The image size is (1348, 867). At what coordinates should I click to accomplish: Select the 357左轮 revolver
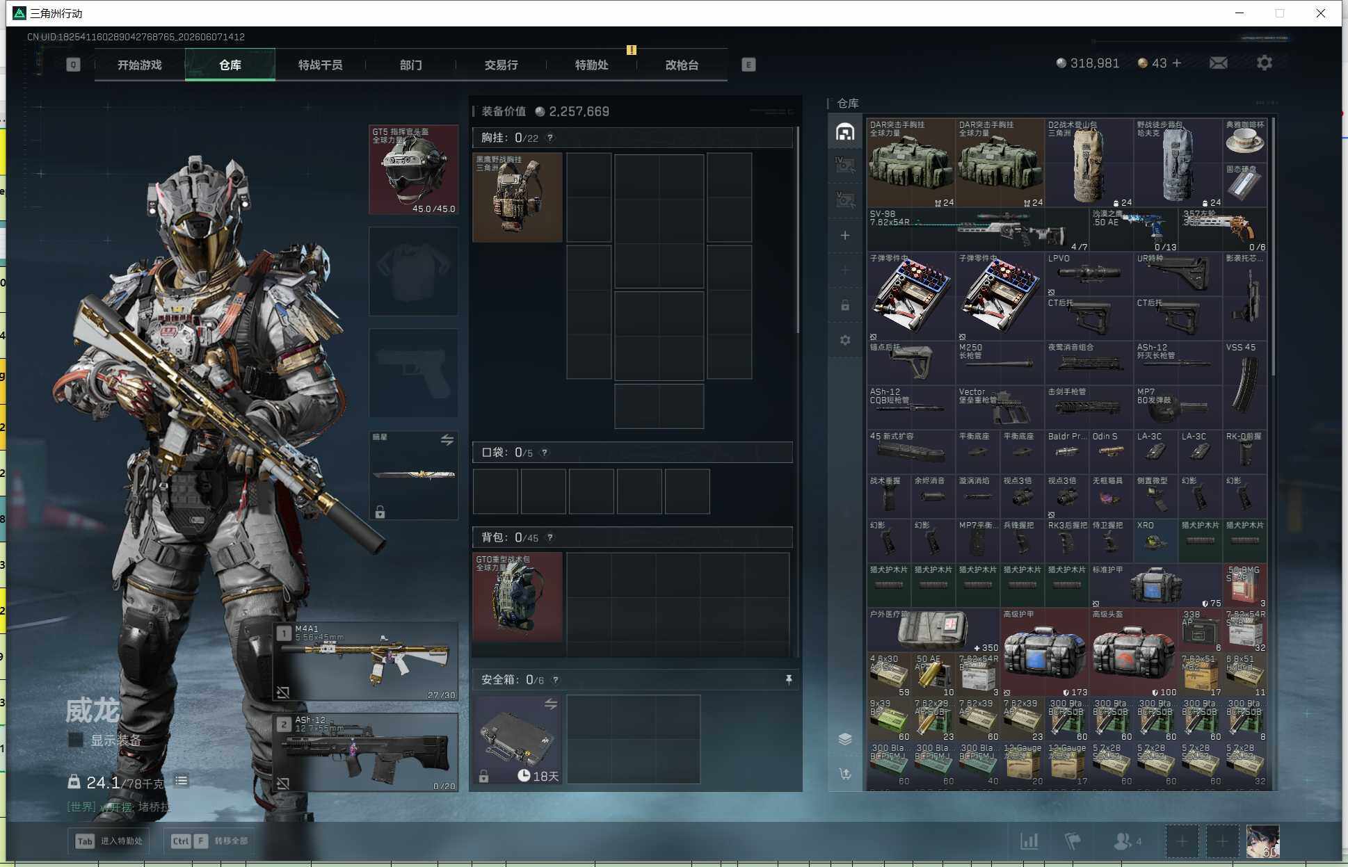(x=1223, y=229)
